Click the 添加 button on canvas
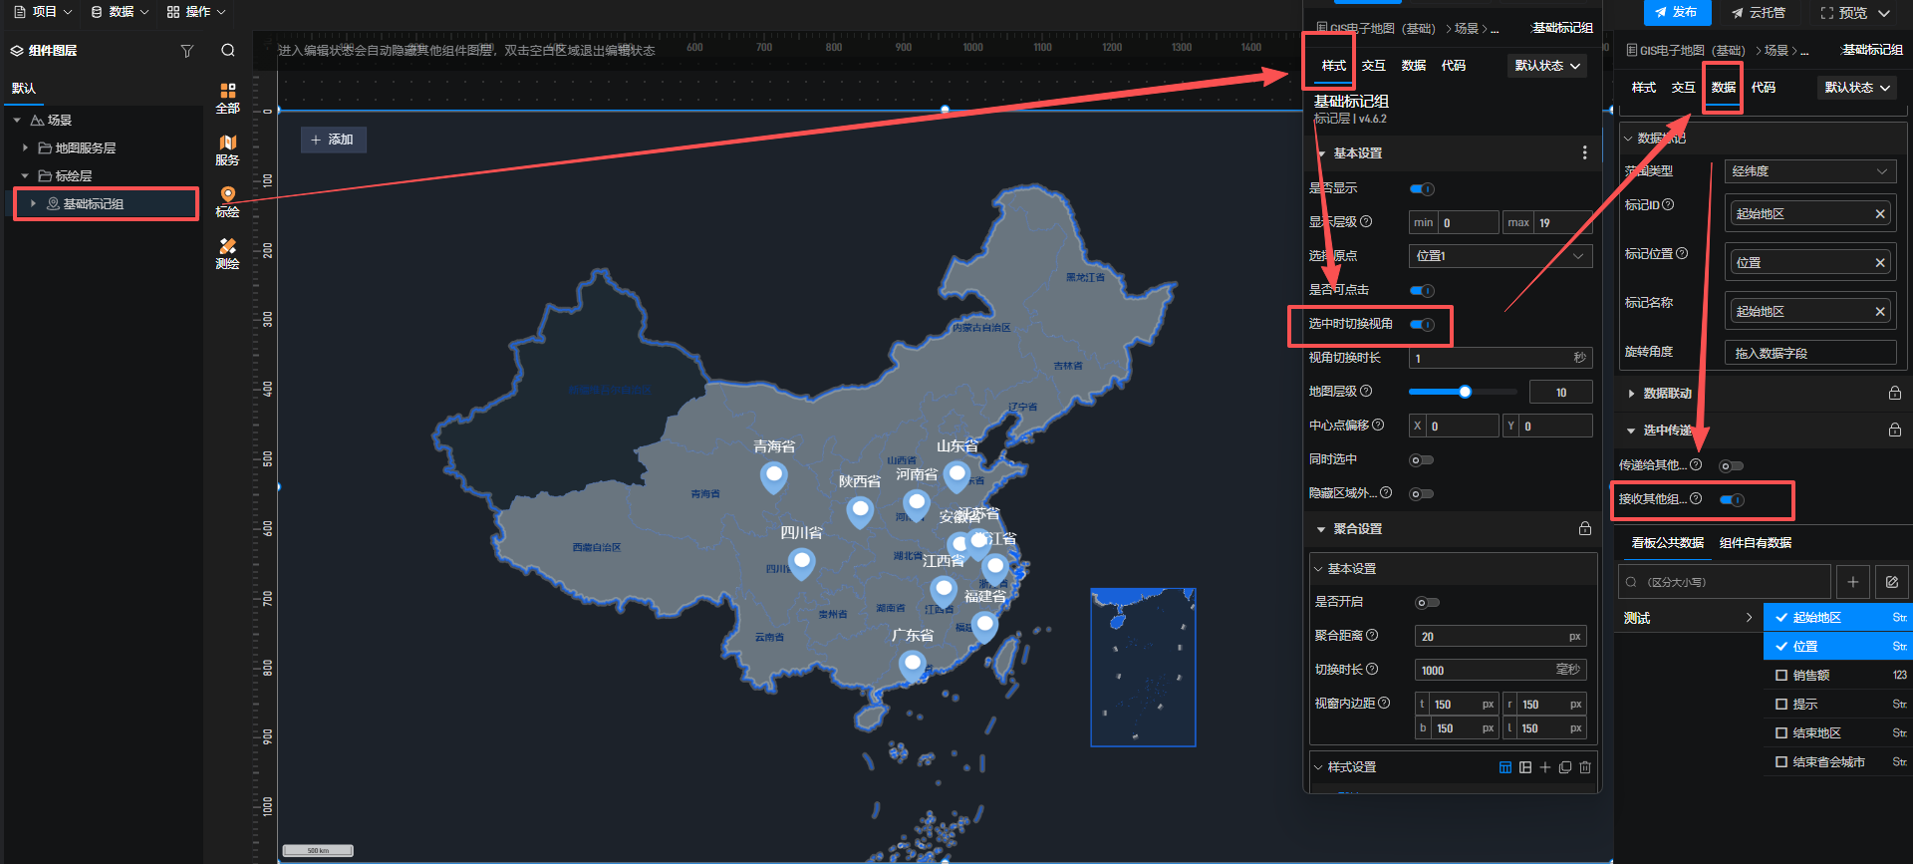Viewport: 1913px width, 864px height. pos(333,141)
